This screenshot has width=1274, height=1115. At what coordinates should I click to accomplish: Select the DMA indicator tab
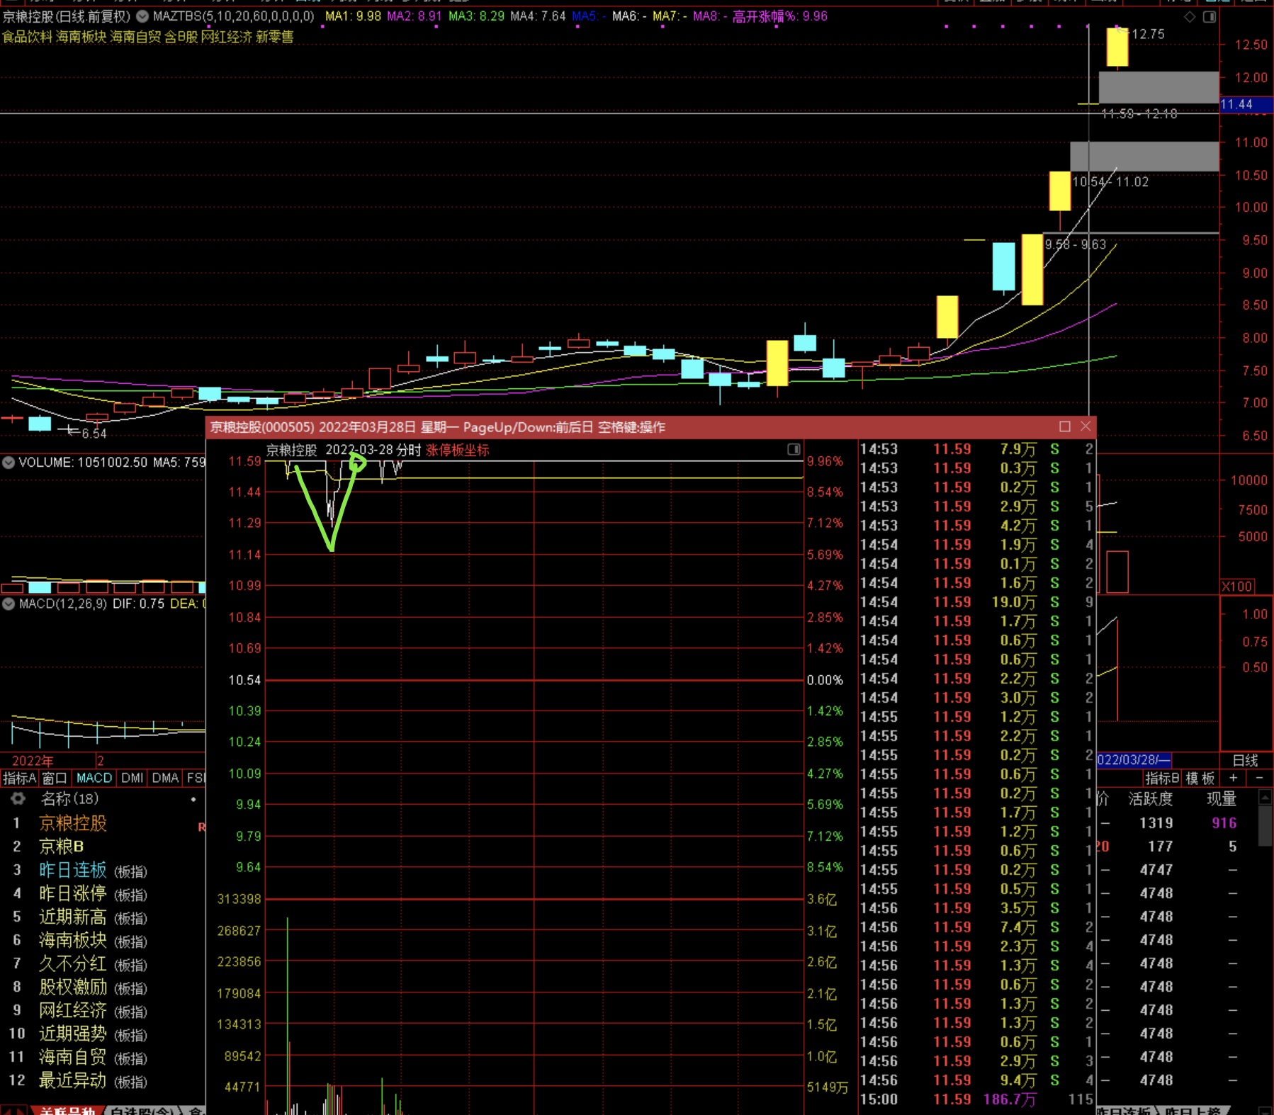pyautogui.click(x=165, y=779)
